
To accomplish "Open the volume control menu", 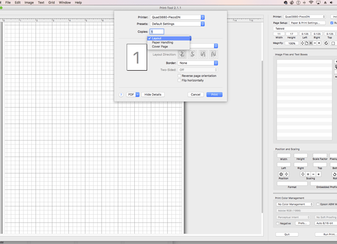I will (332, 2).
